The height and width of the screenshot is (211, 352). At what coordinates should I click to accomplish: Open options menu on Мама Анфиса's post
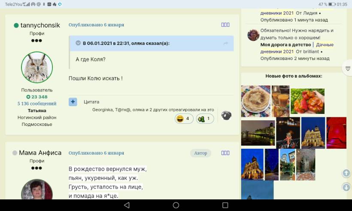click(225, 153)
